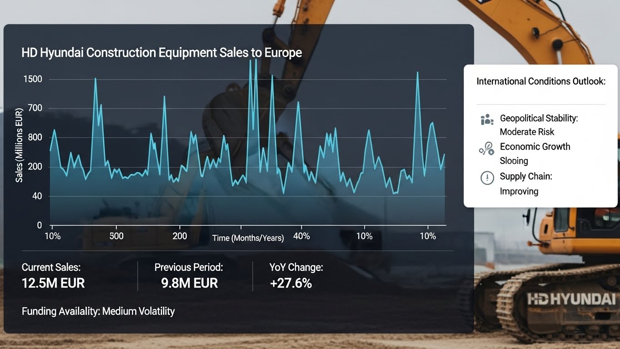Click the Current Sales label

pyautogui.click(x=51, y=267)
